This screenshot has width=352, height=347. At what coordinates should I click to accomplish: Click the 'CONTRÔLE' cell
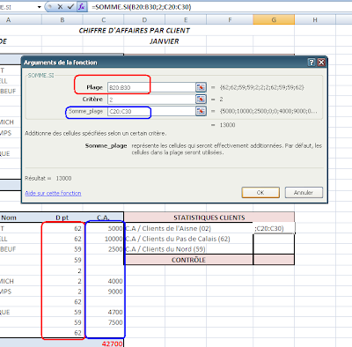pyautogui.click(x=188, y=260)
